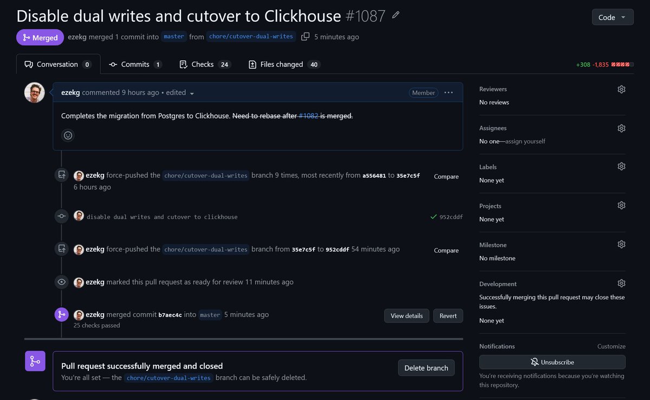Viewport: 650px width, 400px height.
Task: Delete the chore/cutover-dual-writes branch
Action: pos(426,368)
